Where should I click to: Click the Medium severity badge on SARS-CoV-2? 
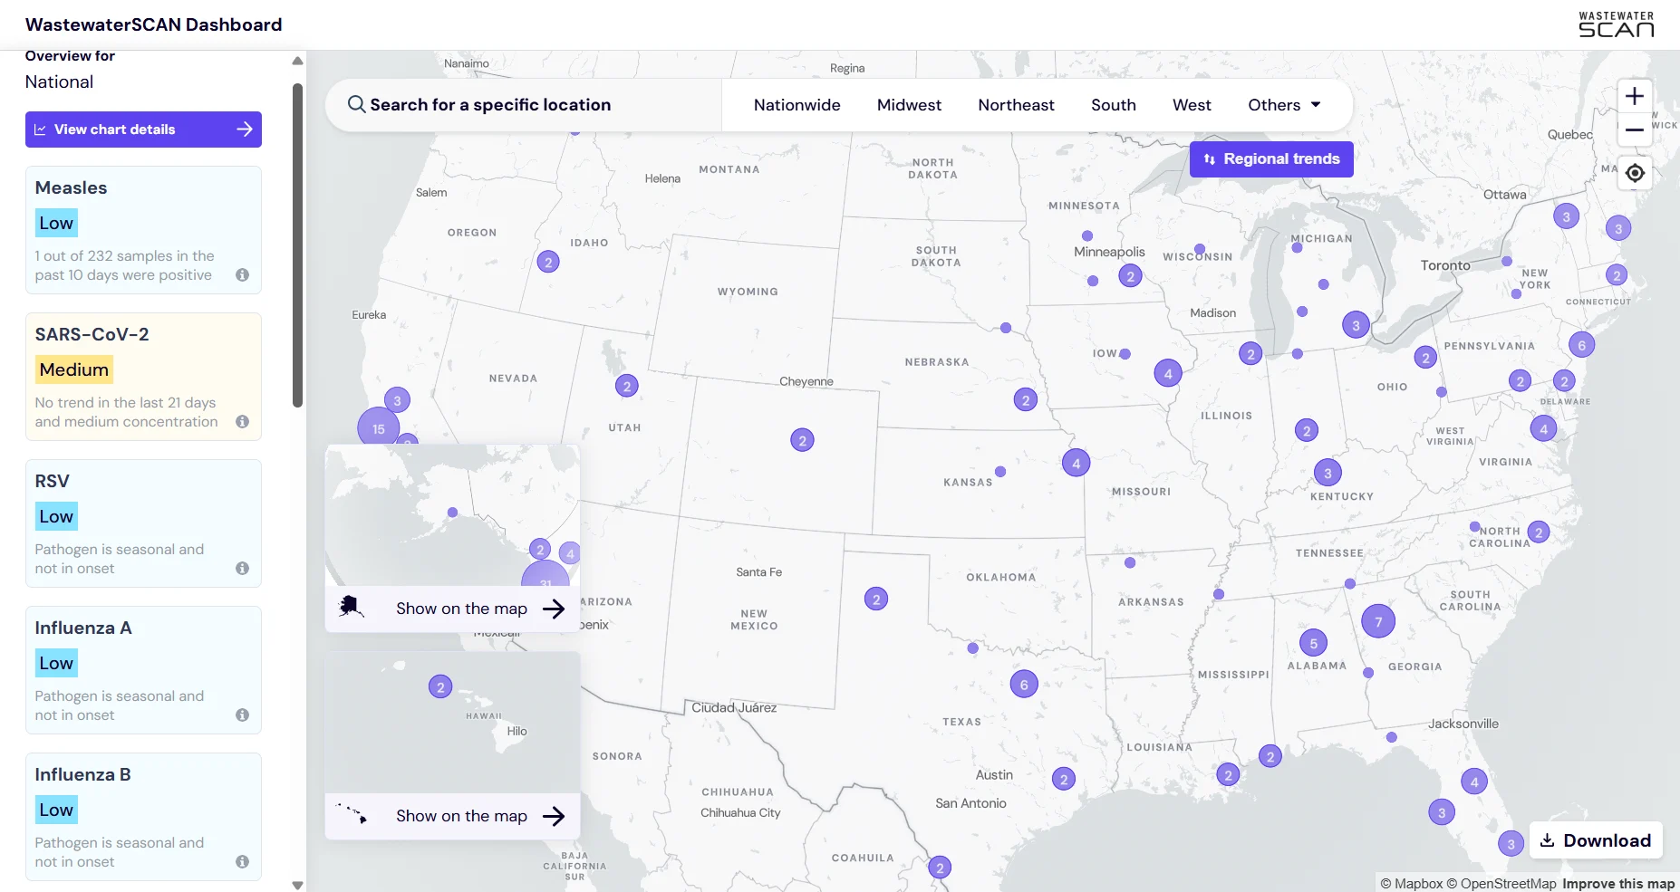coord(73,369)
